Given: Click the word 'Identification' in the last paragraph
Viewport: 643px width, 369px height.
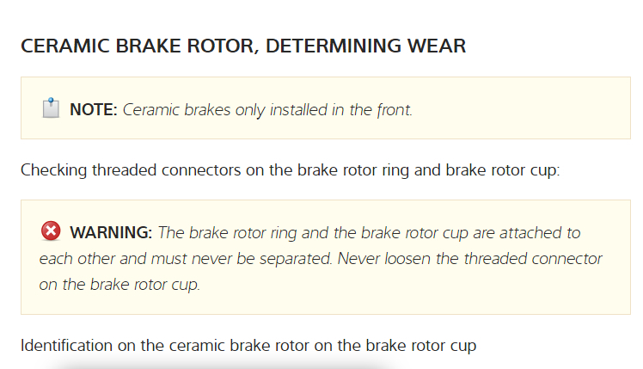Looking at the screenshot, I should (65, 346).
